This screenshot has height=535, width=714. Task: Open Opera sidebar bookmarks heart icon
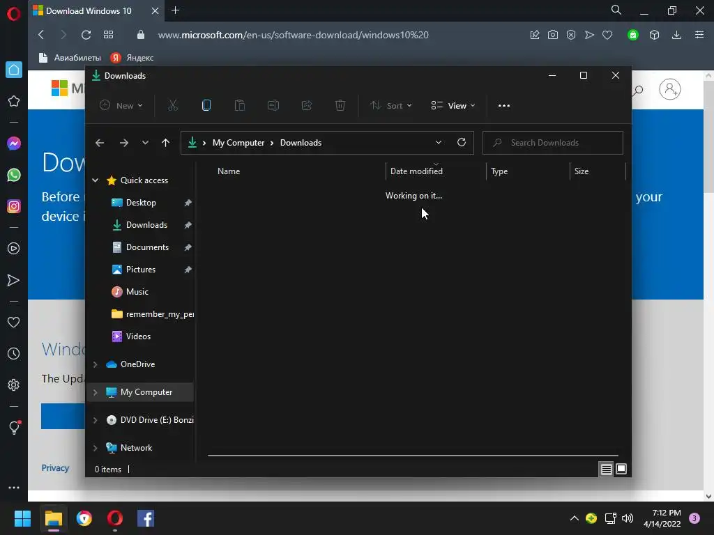tap(14, 322)
